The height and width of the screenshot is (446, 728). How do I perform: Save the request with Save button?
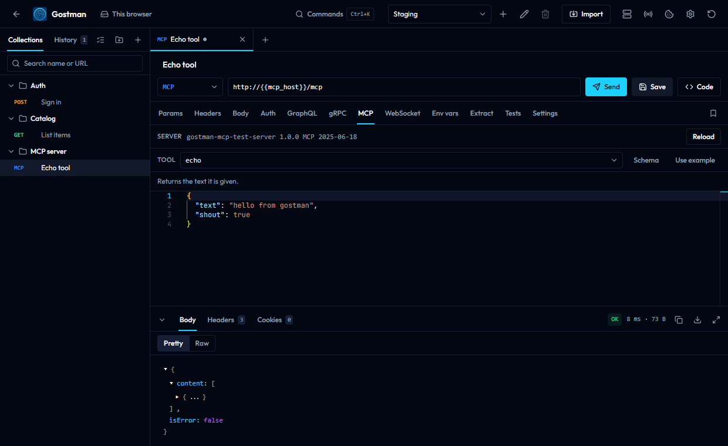coord(652,87)
